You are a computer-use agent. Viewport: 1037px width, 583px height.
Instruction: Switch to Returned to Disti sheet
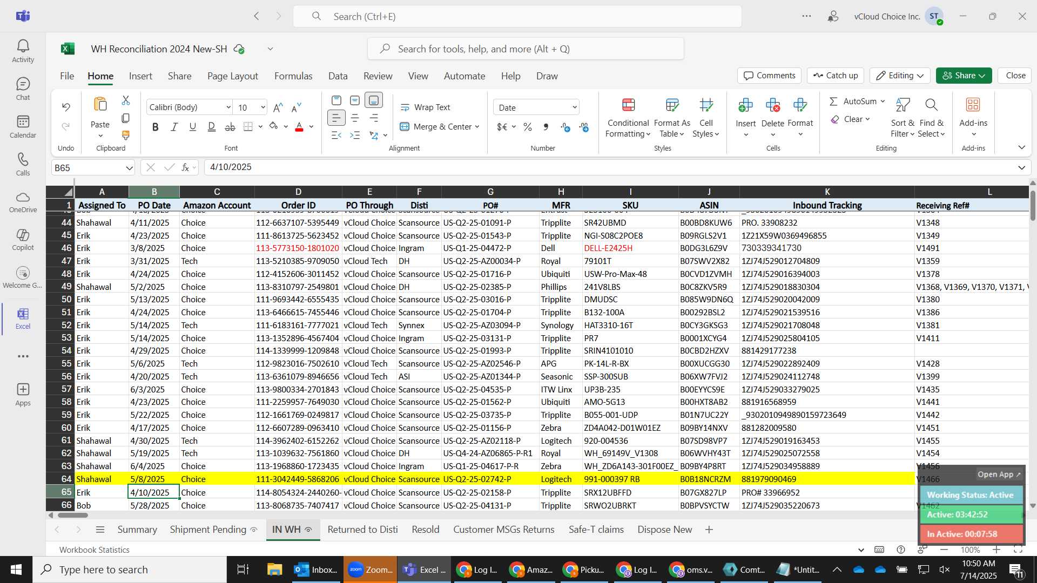point(362,530)
